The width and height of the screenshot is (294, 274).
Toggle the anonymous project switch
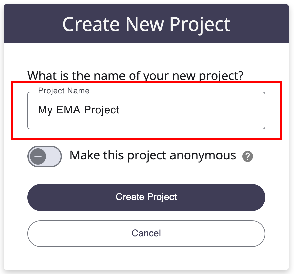(x=45, y=156)
